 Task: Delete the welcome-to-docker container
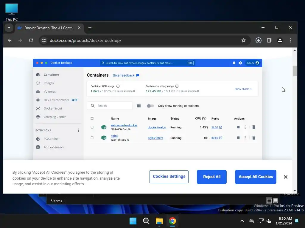[254, 127]
